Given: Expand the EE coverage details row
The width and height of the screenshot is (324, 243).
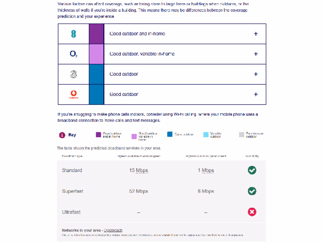Looking at the screenshot, I should tap(256, 34).
